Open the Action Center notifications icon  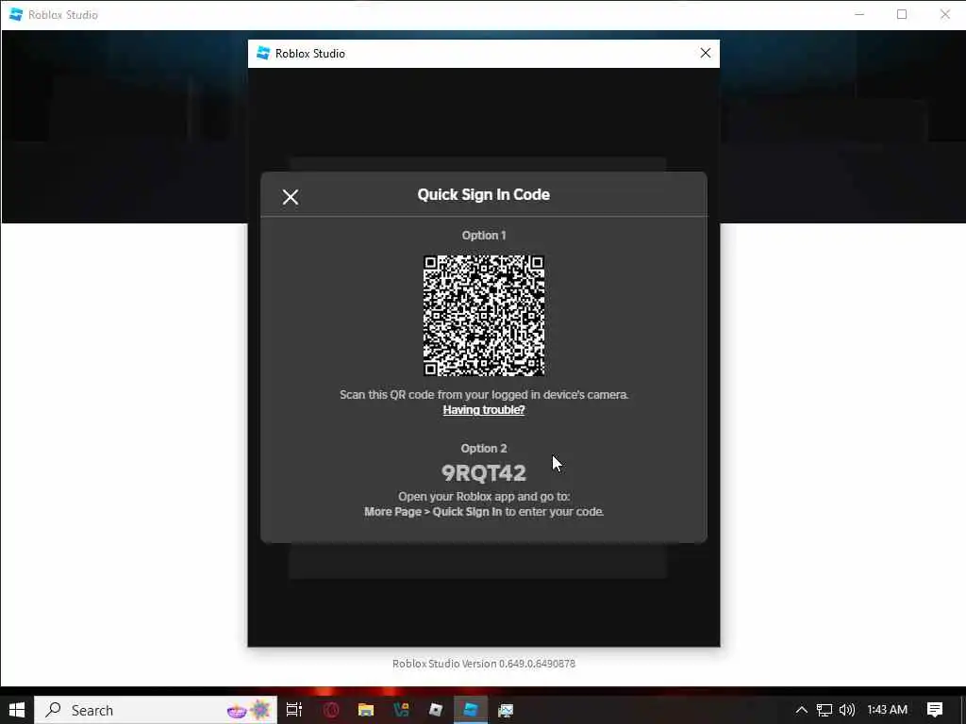point(935,710)
